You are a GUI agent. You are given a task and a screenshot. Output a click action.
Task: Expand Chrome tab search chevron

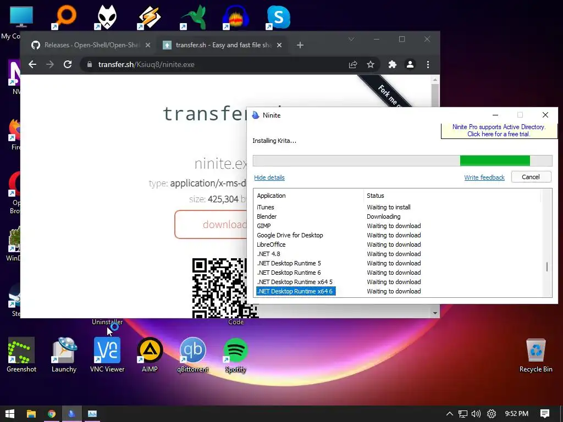click(x=351, y=39)
